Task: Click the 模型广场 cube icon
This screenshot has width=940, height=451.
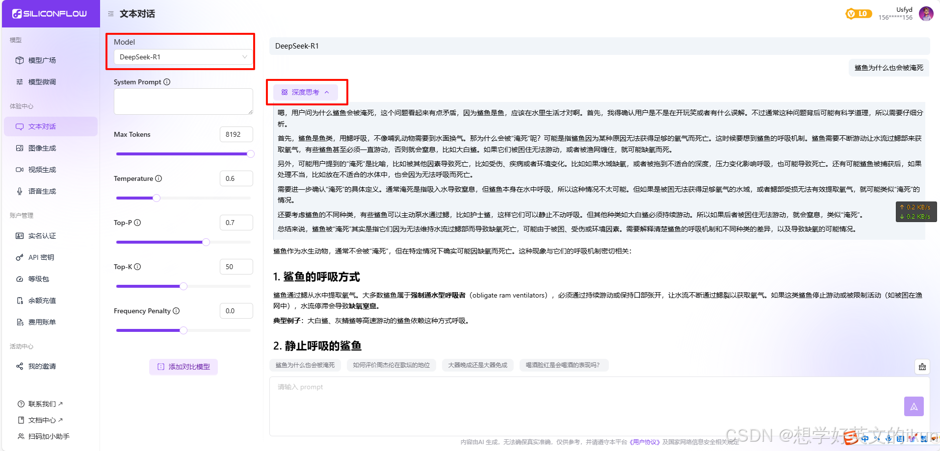Action: coord(20,60)
